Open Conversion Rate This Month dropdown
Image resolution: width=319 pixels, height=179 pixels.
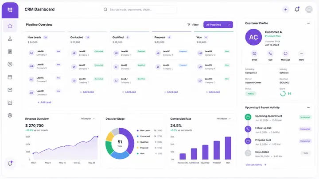pyautogui.click(x=224, y=119)
